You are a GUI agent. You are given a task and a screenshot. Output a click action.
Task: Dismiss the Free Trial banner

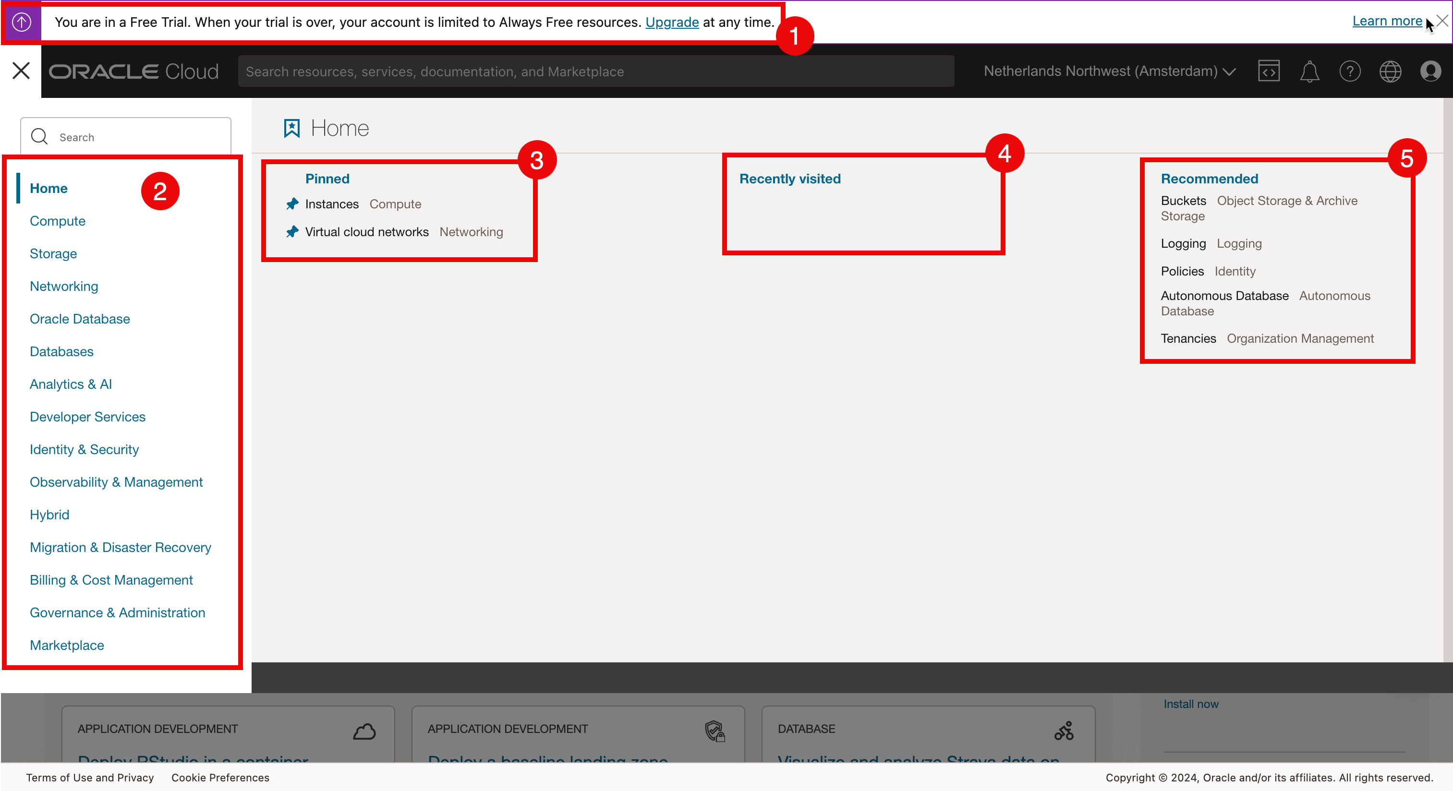pyautogui.click(x=1442, y=21)
